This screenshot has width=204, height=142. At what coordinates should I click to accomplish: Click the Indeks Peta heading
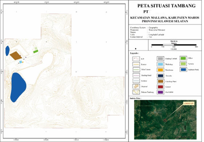click(135, 98)
